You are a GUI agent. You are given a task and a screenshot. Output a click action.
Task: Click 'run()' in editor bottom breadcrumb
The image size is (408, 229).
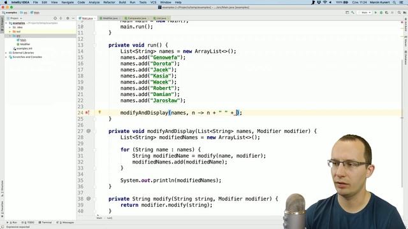pos(110,218)
